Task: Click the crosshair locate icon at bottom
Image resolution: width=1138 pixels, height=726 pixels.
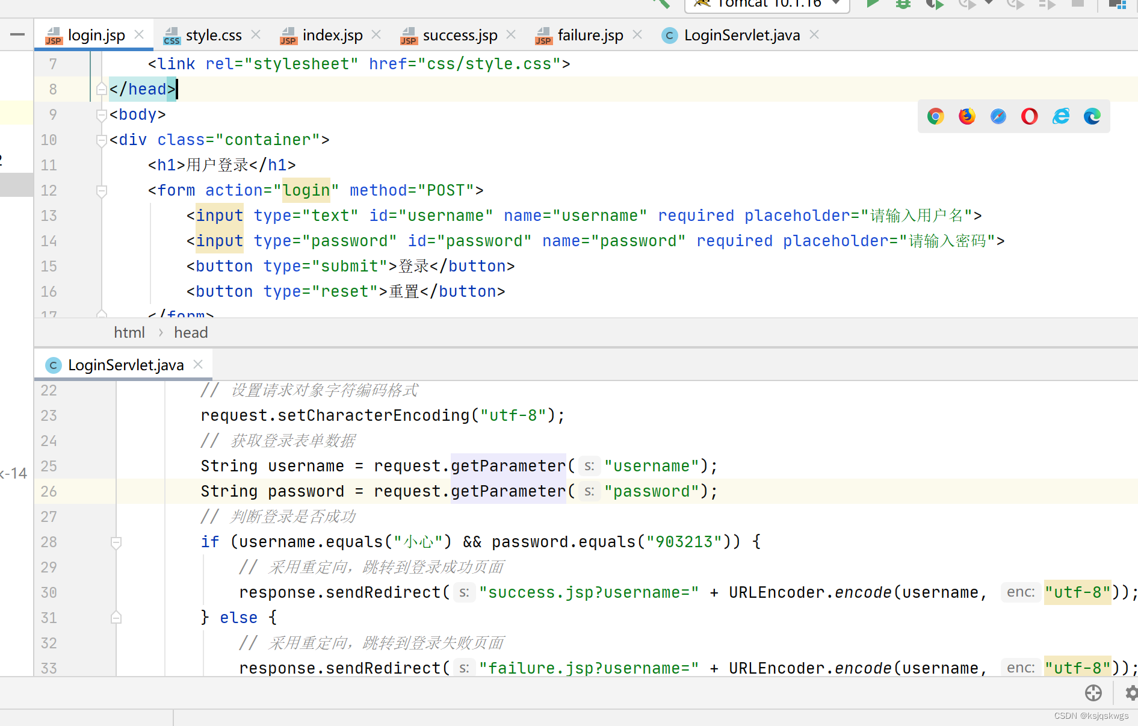Action: pyautogui.click(x=1093, y=693)
